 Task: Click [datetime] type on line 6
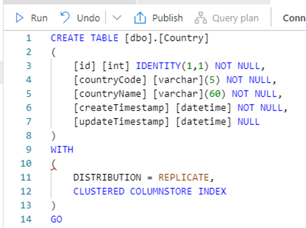click(x=204, y=108)
